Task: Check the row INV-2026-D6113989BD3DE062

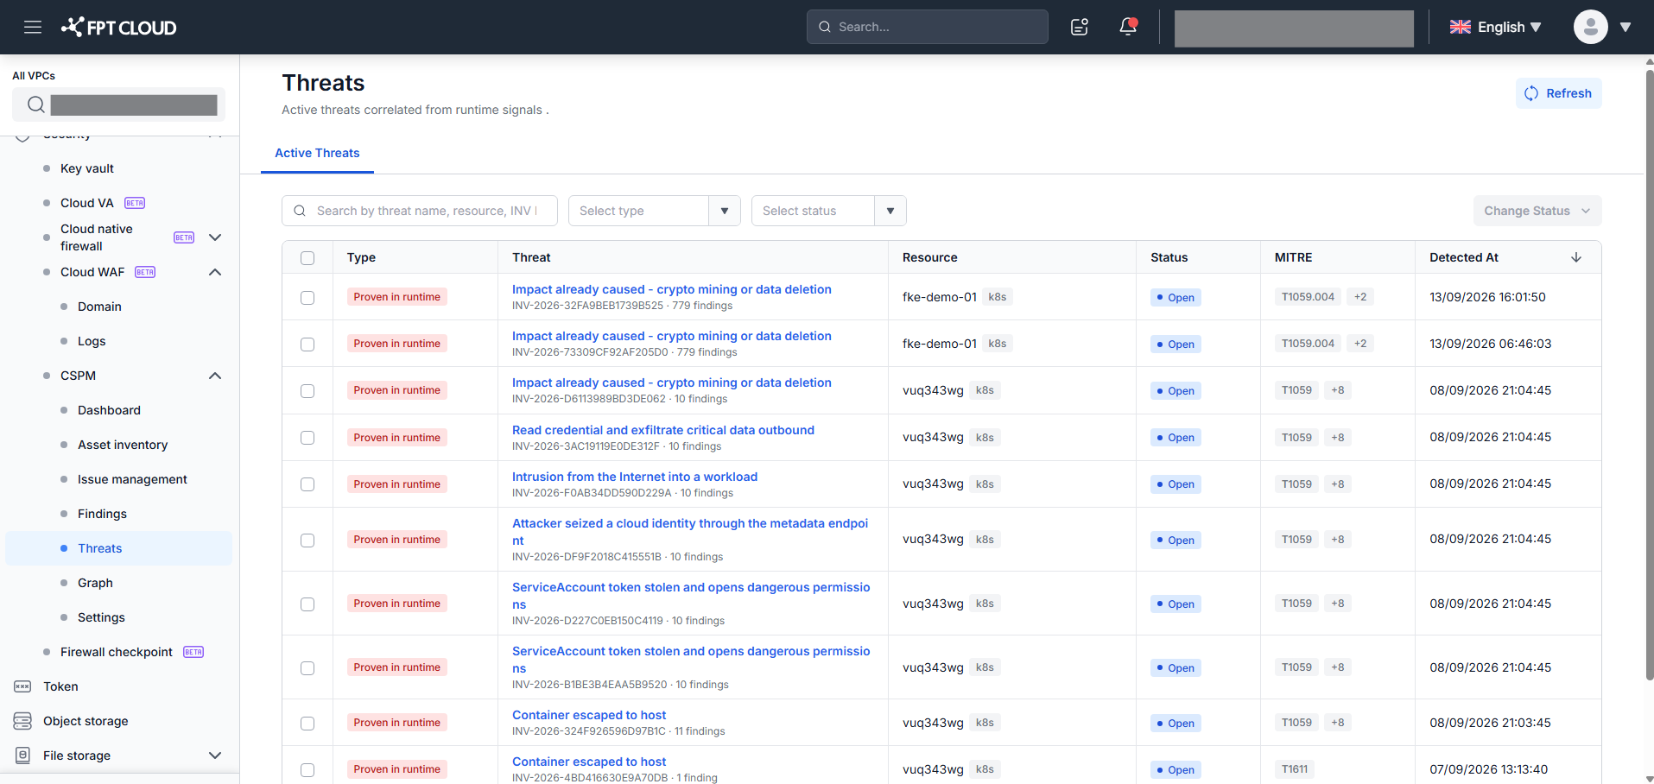Action: [x=307, y=391]
